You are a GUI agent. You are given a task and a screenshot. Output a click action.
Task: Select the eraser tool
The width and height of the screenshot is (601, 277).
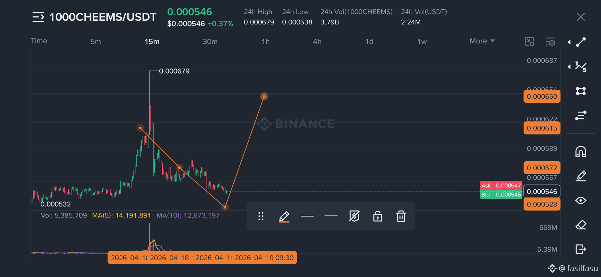tap(581, 225)
